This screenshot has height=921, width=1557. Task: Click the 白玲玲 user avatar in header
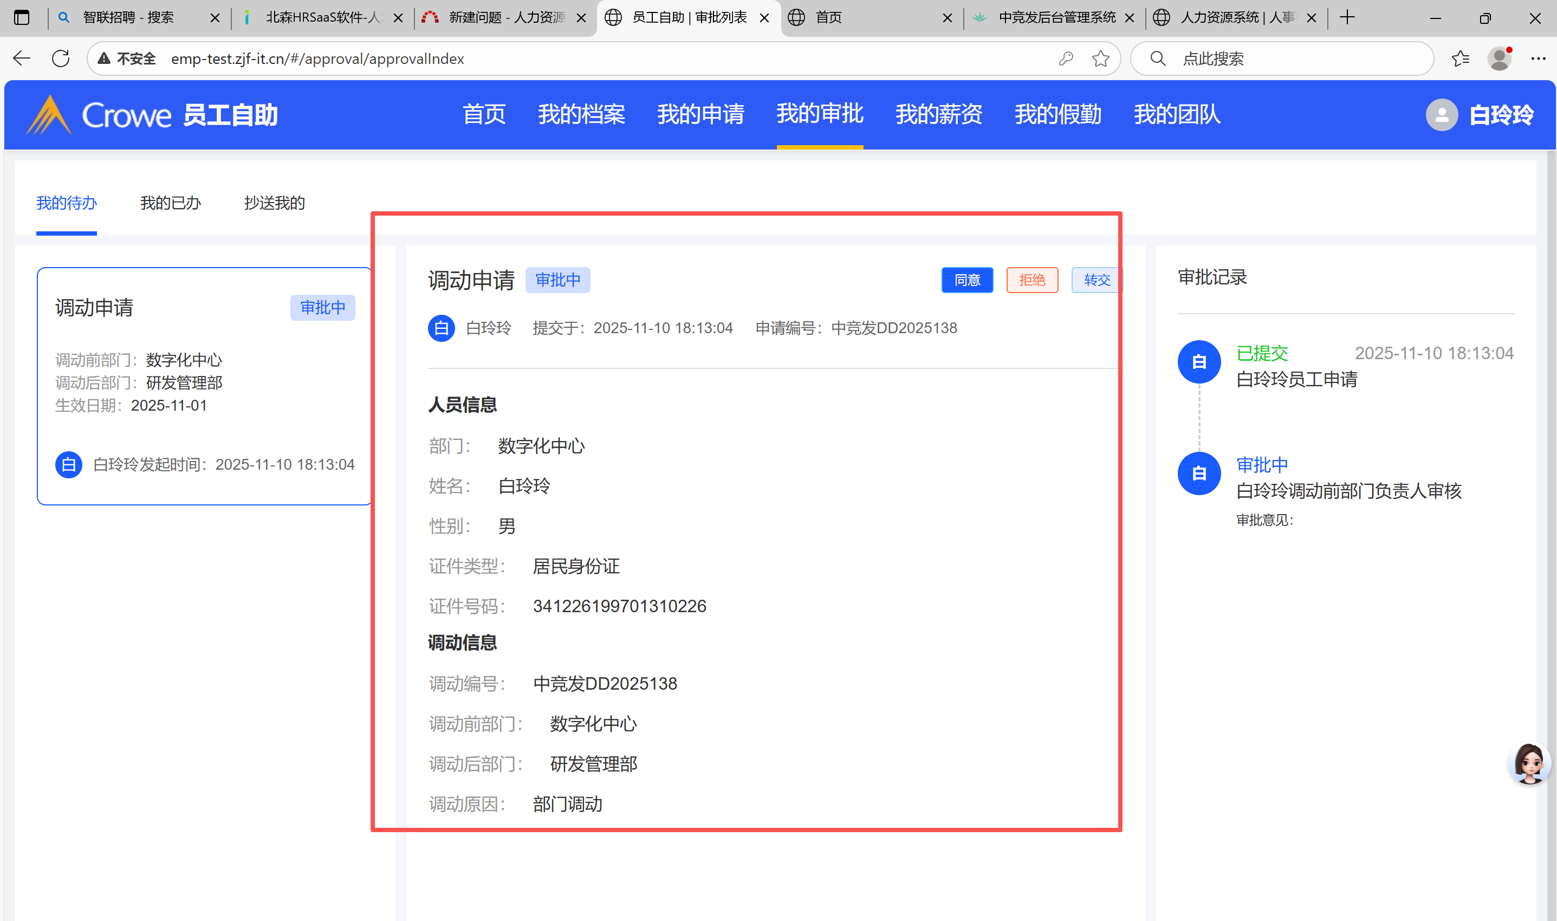(x=1441, y=115)
